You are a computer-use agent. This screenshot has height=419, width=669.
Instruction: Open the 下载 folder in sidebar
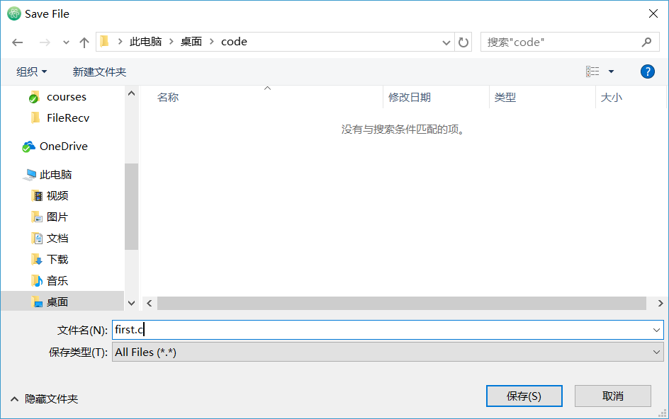click(57, 260)
